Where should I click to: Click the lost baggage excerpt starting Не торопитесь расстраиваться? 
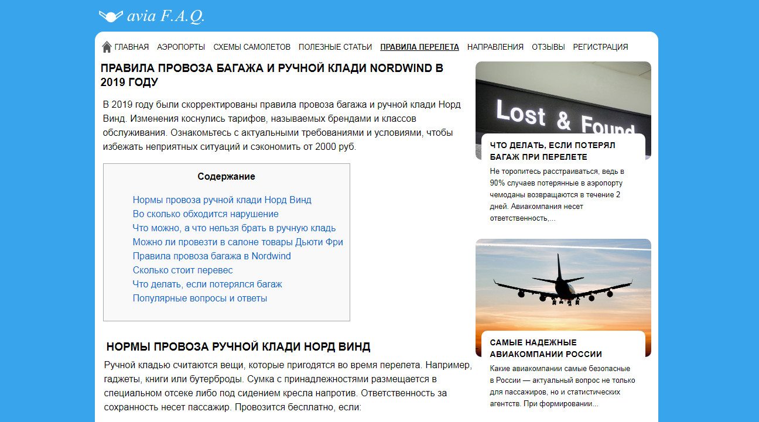[x=557, y=195]
